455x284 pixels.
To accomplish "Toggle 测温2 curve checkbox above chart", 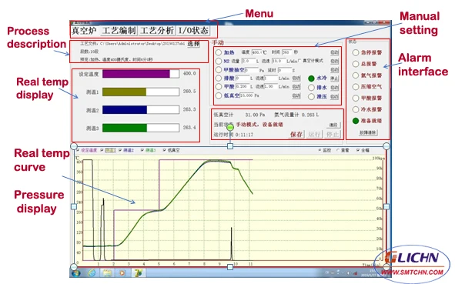I will pyautogui.click(x=120, y=150).
